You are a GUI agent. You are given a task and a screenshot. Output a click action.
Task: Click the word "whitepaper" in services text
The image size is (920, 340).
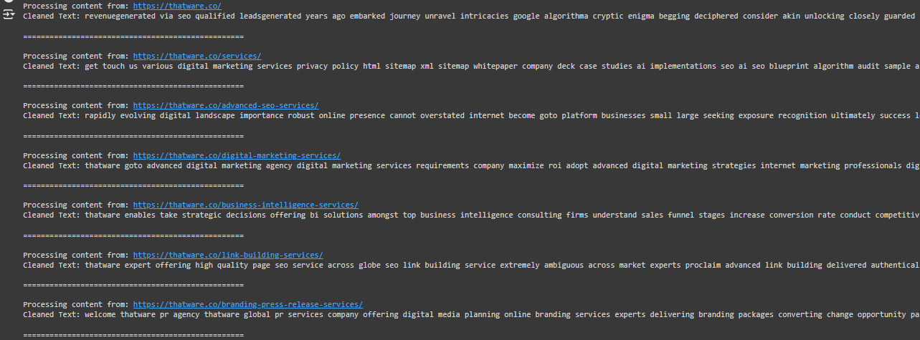pos(495,66)
